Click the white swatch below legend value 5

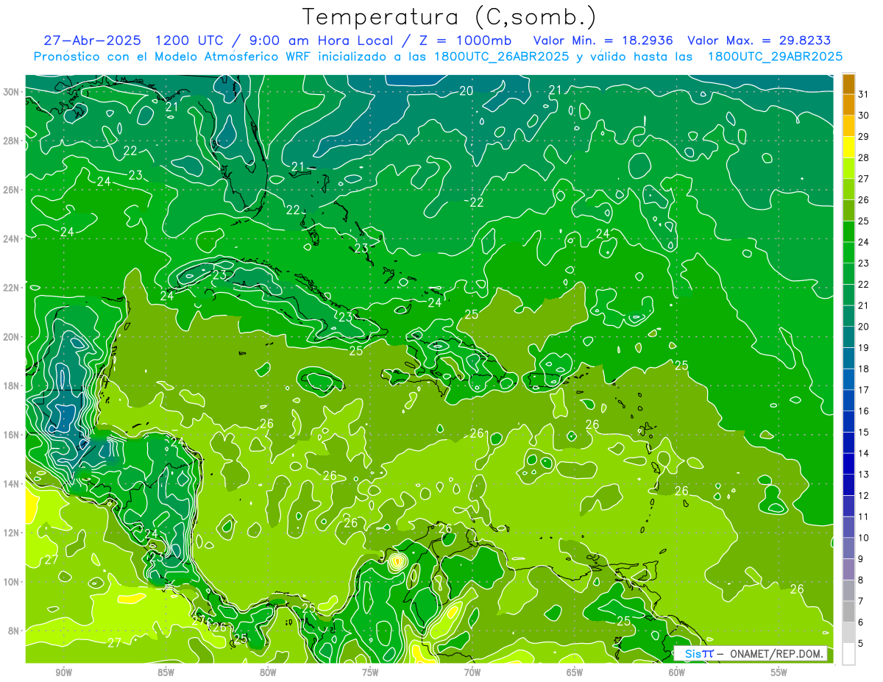tap(848, 654)
